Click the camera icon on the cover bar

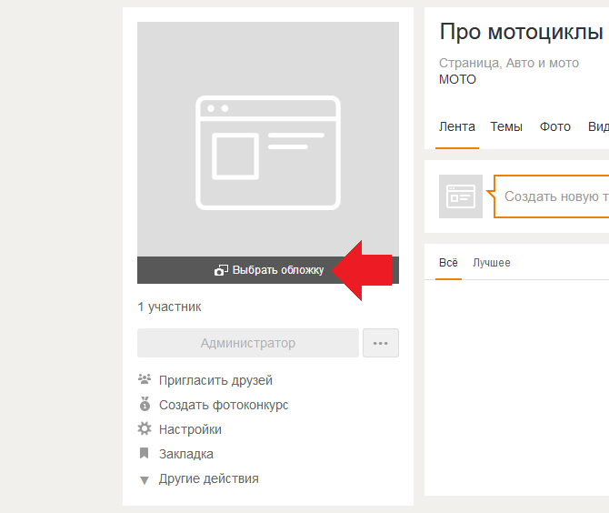tap(221, 270)
